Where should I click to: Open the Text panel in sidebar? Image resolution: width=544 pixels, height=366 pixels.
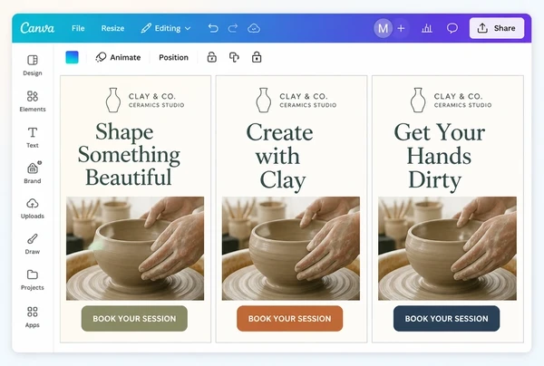33,138
